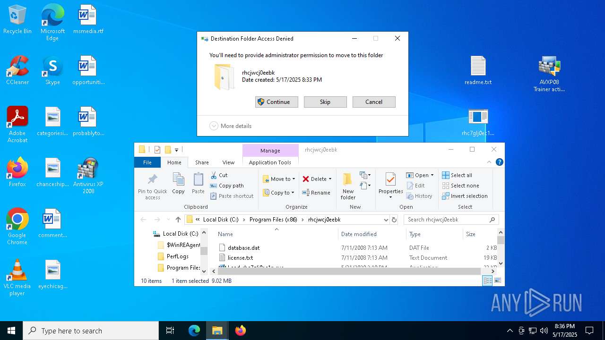Switch to details view layout icon
605x340 pixels.
point(487,280)
